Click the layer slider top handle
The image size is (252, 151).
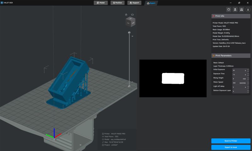(129, 33)
